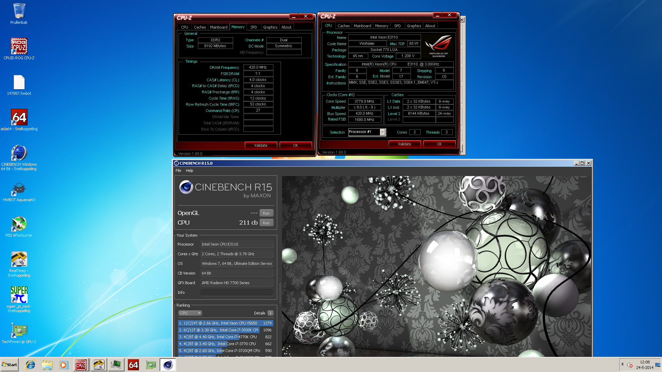Run the OpenGL benchmark
Image resolution: width=662 pixels, height=372 pixels.
point(266,213)
